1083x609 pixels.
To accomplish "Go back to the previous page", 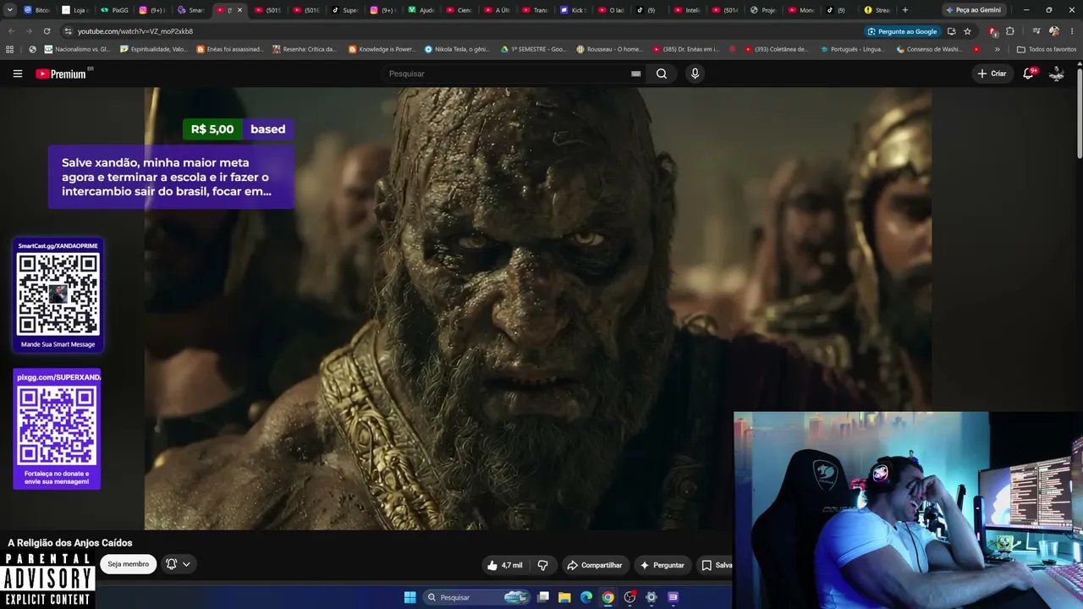I will pyautogui.click(x=12, y=31).
